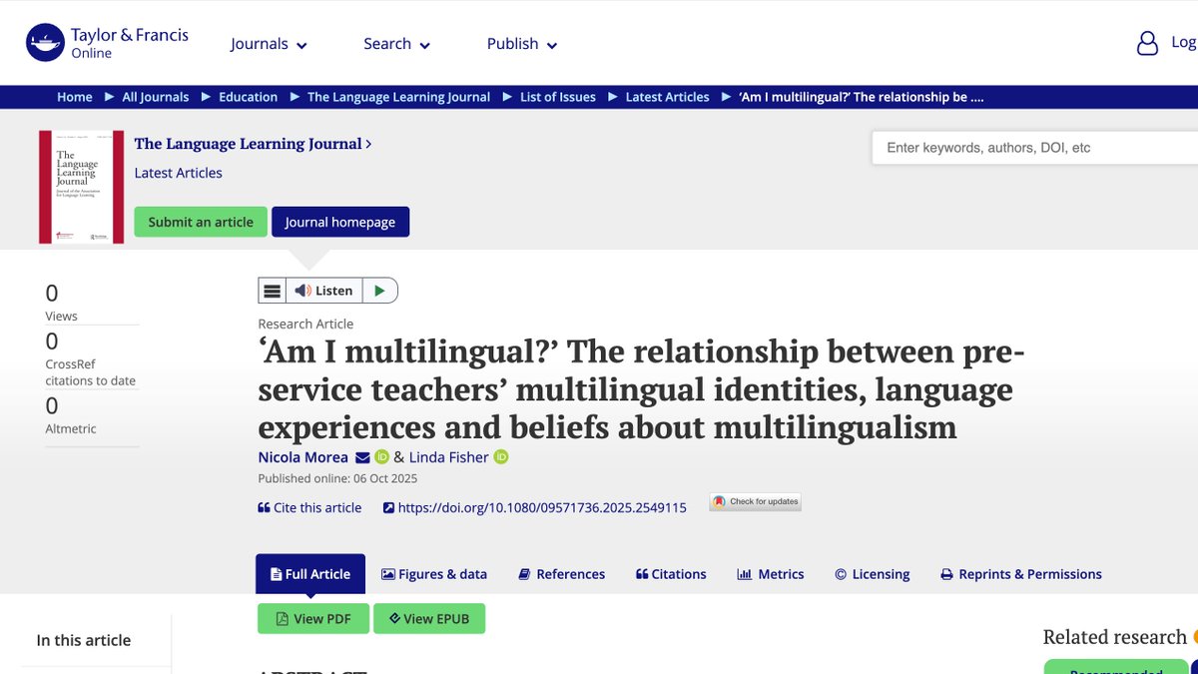Click the Taylor & Francis Online logo
Screen dimensions: 1198x674
pos(108,43)
